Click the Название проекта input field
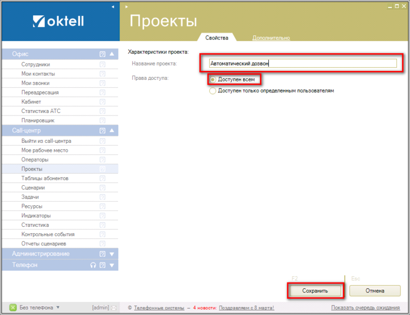 coord(303,64)
